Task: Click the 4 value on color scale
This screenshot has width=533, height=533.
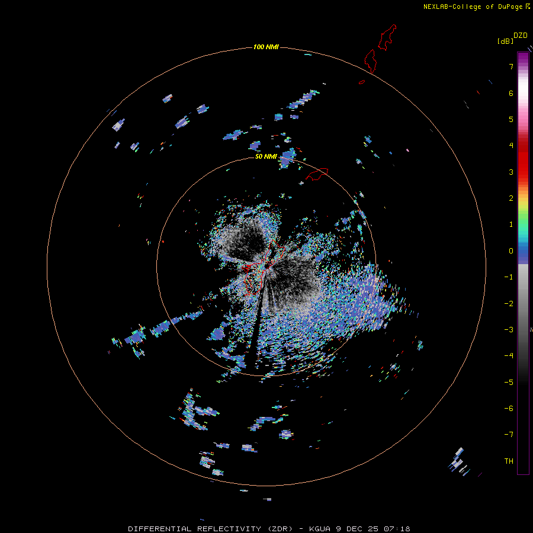Action: tap(511, 146)
